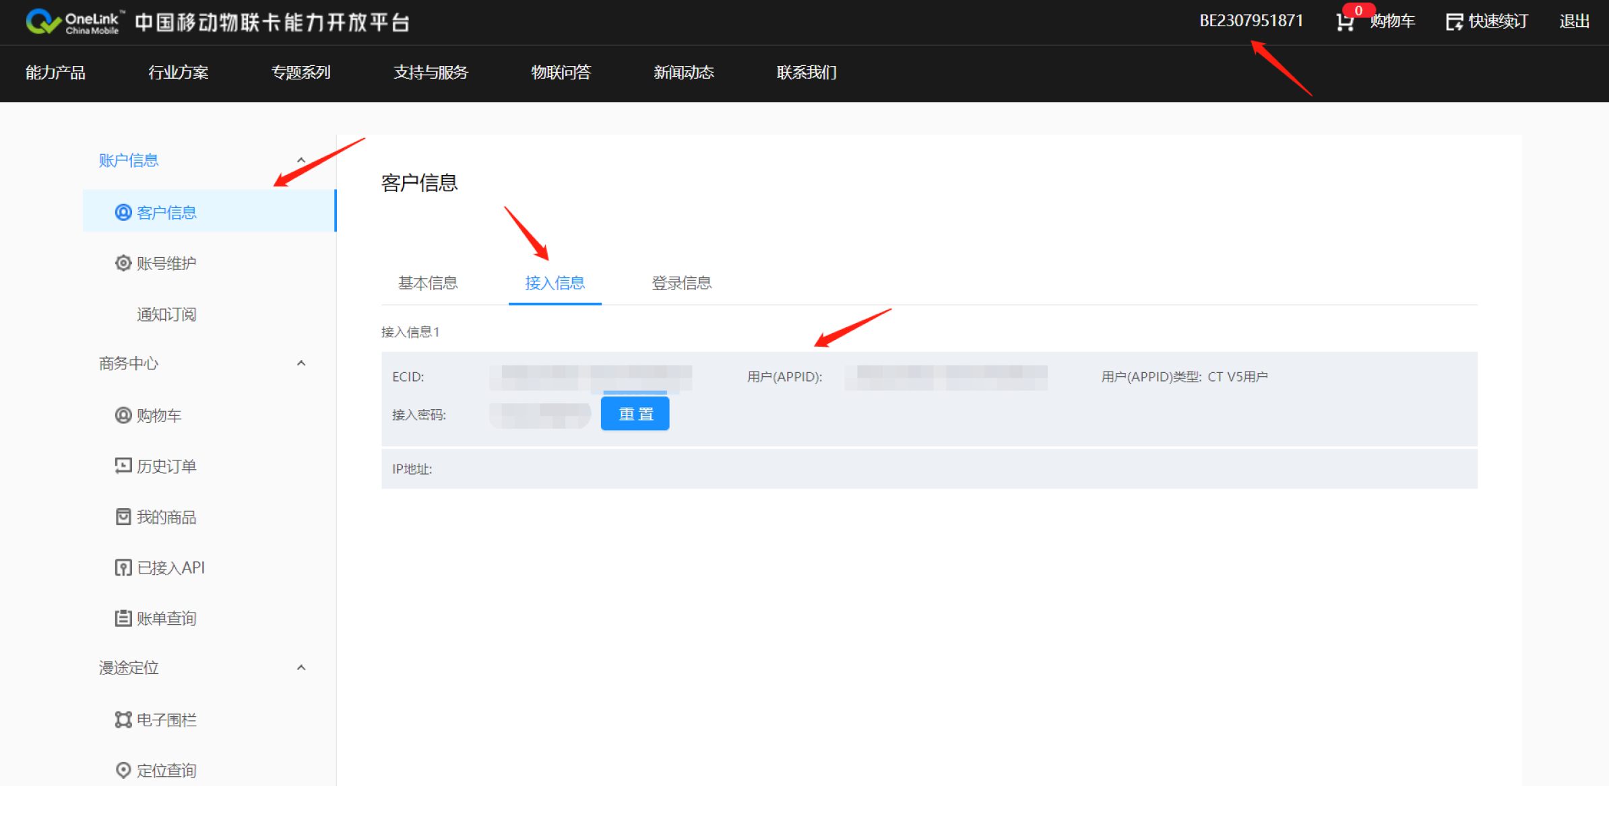Open 账单查询 sidebar entry
This screenshot has height=832, width=1609.
tap(156, 618)
